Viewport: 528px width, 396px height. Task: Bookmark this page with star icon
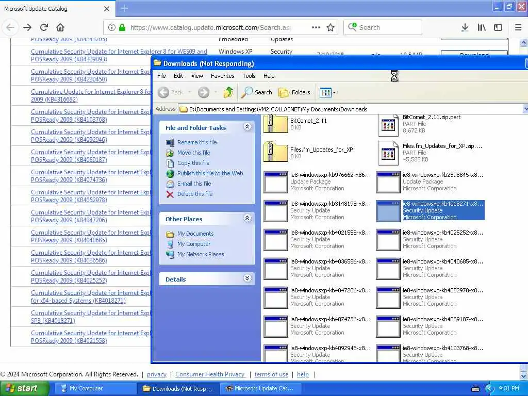click(331, 27)
